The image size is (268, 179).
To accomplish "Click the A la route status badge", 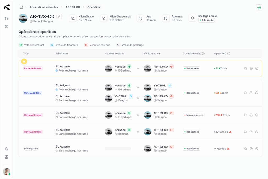I will tap(206, 20).
